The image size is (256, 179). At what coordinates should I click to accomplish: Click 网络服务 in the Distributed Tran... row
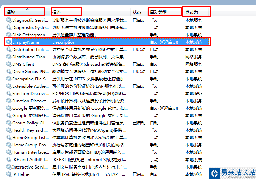193,57
